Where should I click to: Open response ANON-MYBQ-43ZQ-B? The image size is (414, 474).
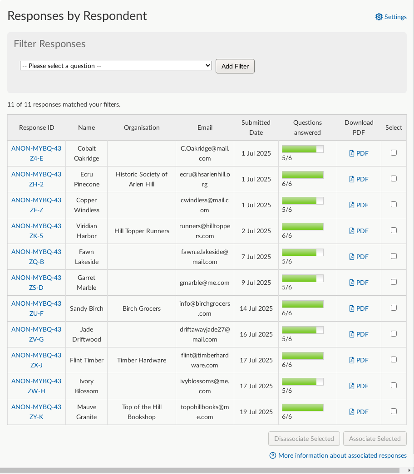[36, 257]
